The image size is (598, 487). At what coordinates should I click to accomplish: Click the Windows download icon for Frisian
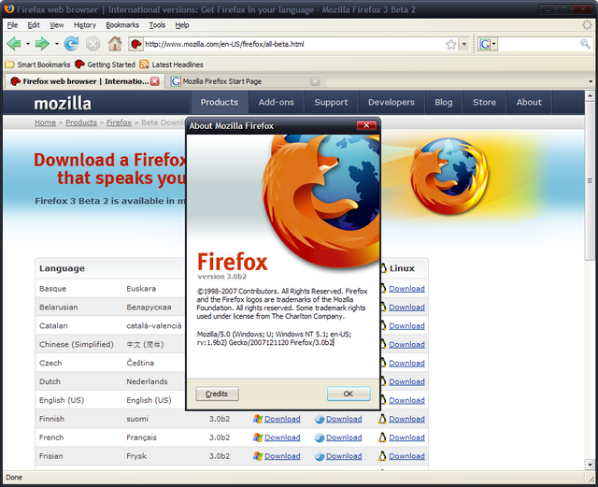point(258,456)
